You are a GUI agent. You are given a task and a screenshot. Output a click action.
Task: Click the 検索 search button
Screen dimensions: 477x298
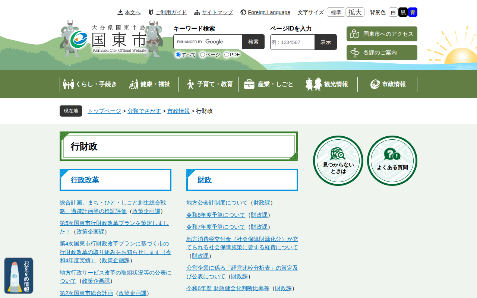click(x=253, y=42)
